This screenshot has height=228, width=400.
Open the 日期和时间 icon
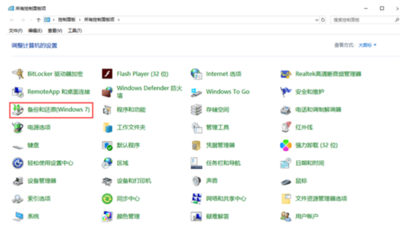[x=286, y=163]
